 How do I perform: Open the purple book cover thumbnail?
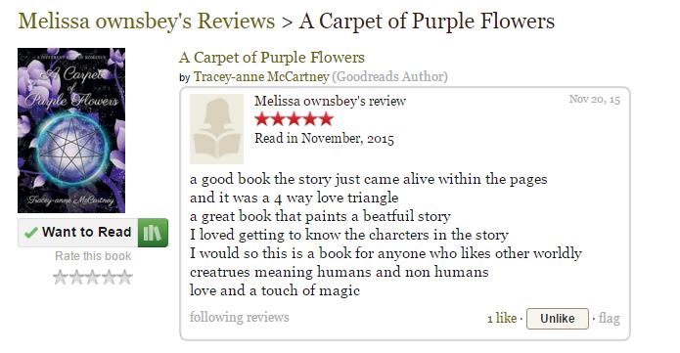pyautogui.click(x=71, y=130)
